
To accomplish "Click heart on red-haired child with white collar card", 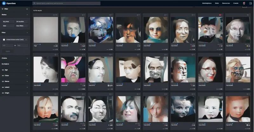I will [248, 94].
